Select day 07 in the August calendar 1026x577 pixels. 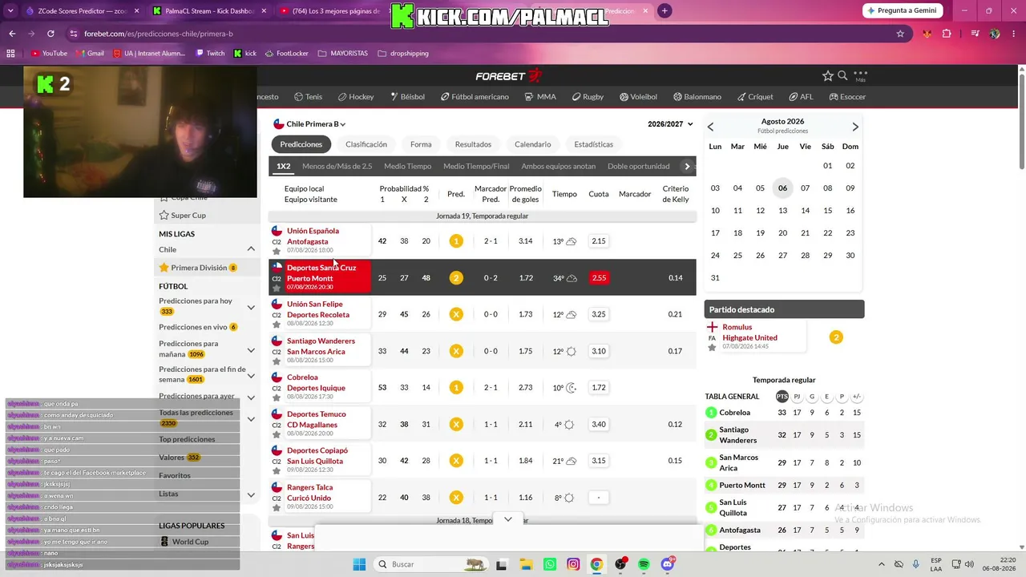(805, 188)
